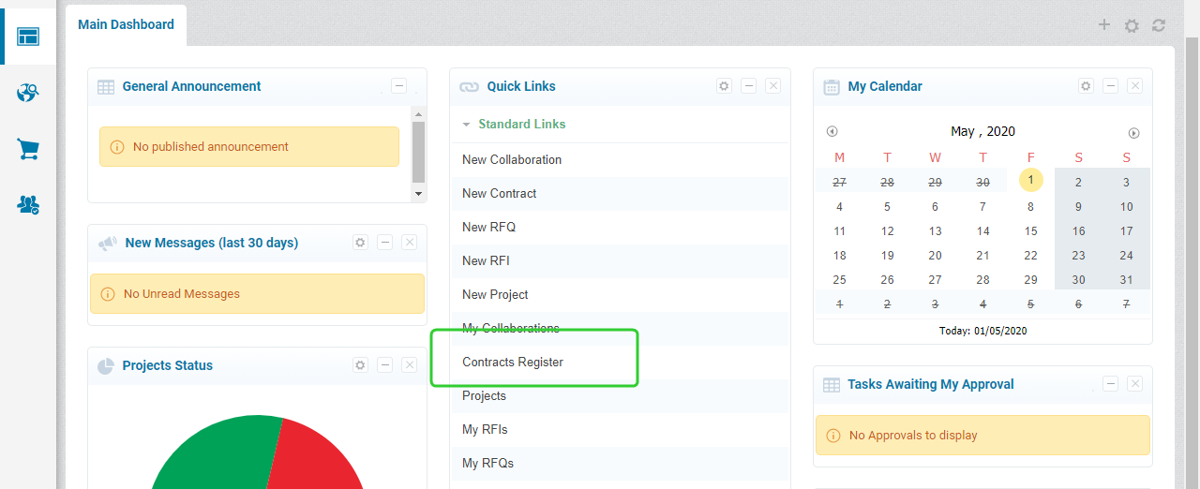Open the dashboard icon in left sidebar
1200x489 pixels.
[x=28, y=37]
